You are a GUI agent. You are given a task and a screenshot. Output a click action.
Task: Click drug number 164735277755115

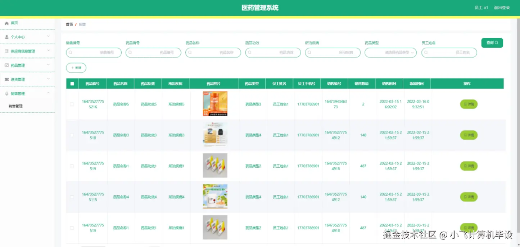[x=93, y=197]
